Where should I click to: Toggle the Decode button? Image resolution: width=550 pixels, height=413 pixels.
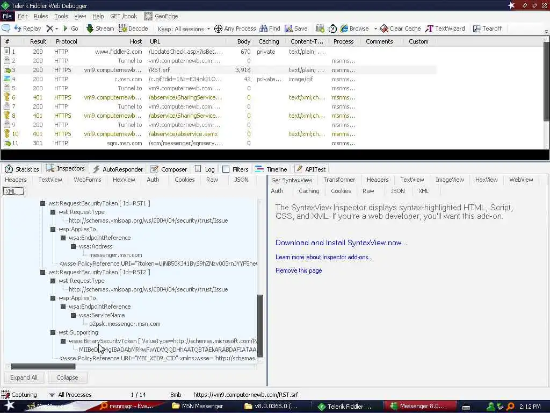pos(133,29)
